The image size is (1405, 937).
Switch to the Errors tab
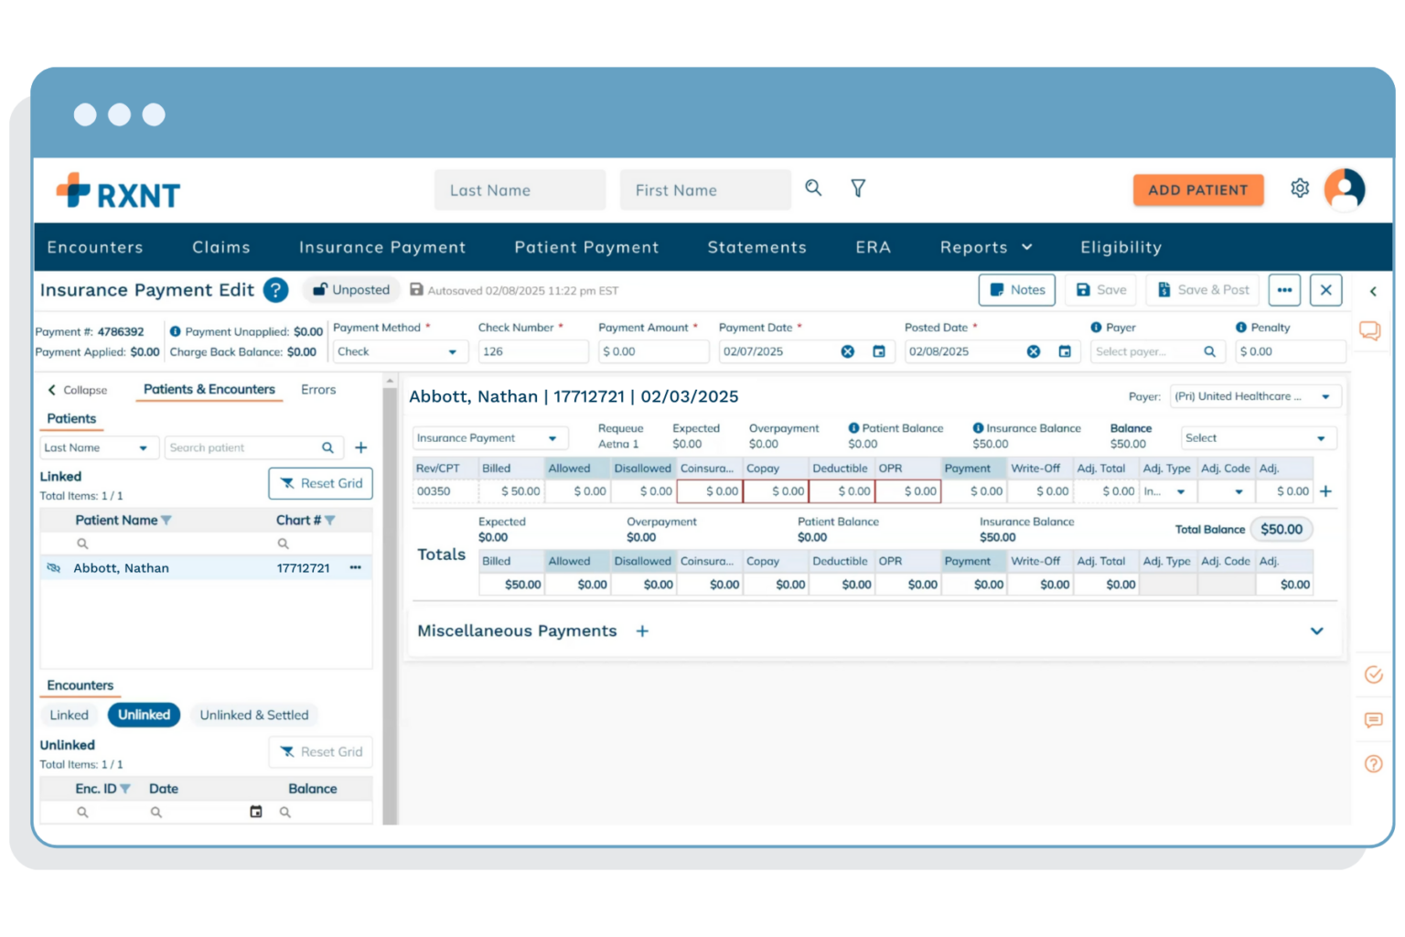point(317,390)
